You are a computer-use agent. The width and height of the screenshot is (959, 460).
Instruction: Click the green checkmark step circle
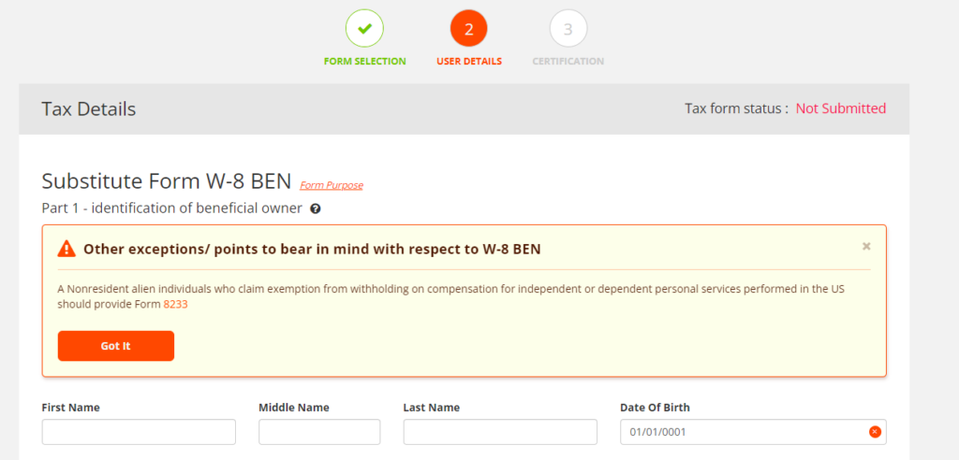click(x=364, y=28)
